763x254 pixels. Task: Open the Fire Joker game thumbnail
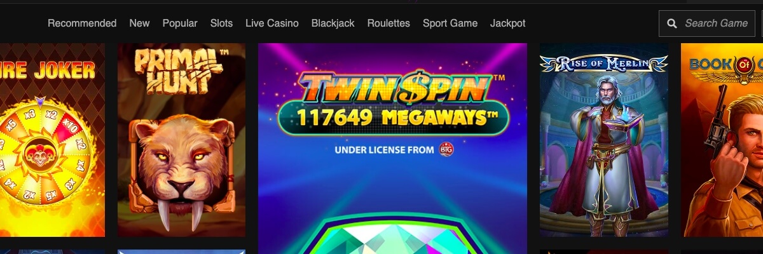[52, 140]
